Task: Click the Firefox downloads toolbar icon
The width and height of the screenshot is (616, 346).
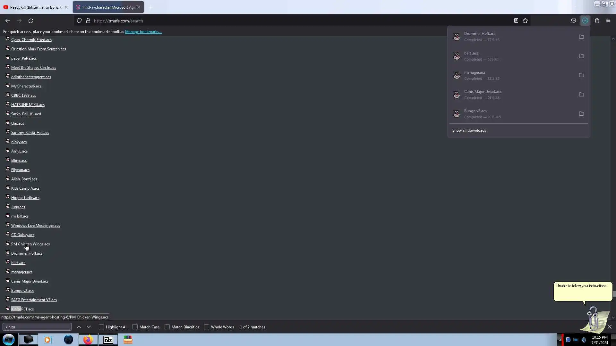Action: pos(585,21)
